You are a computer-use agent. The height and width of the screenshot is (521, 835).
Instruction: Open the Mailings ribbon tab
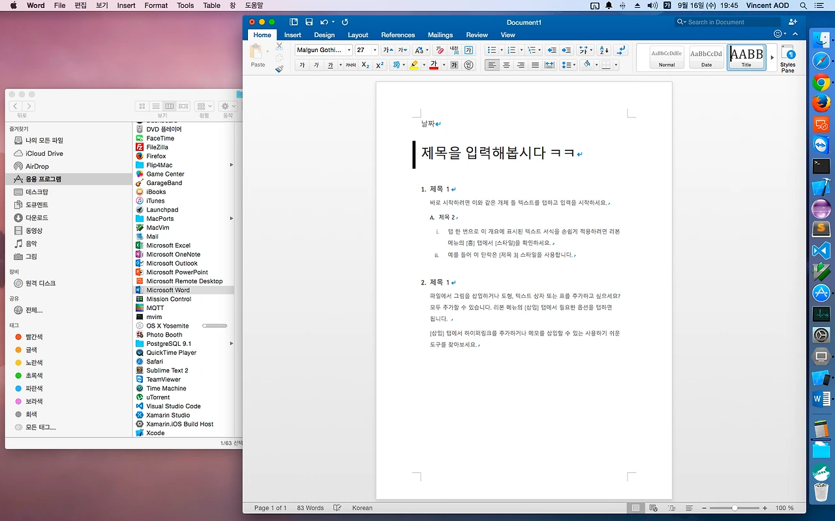(440, 35)
